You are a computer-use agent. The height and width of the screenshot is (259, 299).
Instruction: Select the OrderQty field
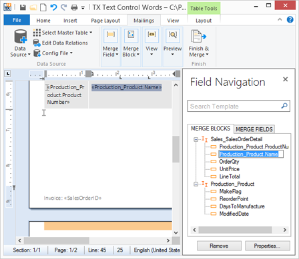tap(229, 162)
